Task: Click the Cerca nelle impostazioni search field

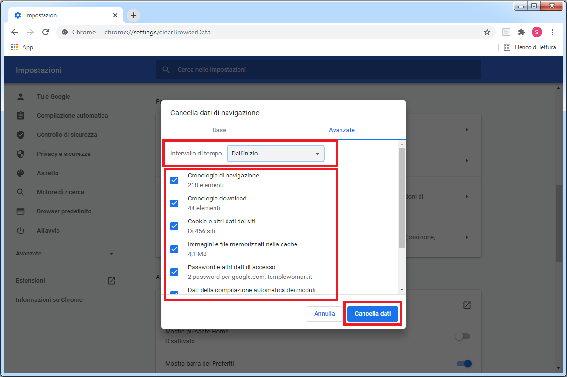Action: [318, 70]
